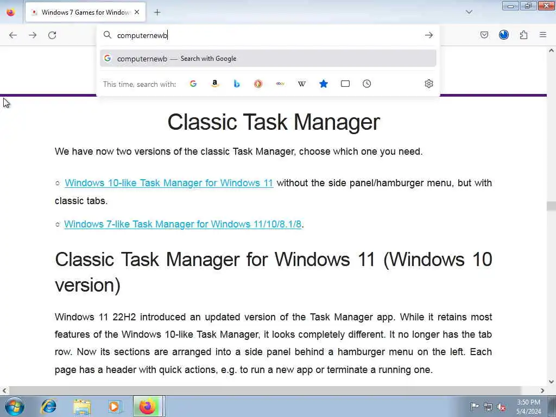Viewport: 556px width, 417px height.
Task: Open the muted volume tray icon
Action: click(x=501, y=407)
